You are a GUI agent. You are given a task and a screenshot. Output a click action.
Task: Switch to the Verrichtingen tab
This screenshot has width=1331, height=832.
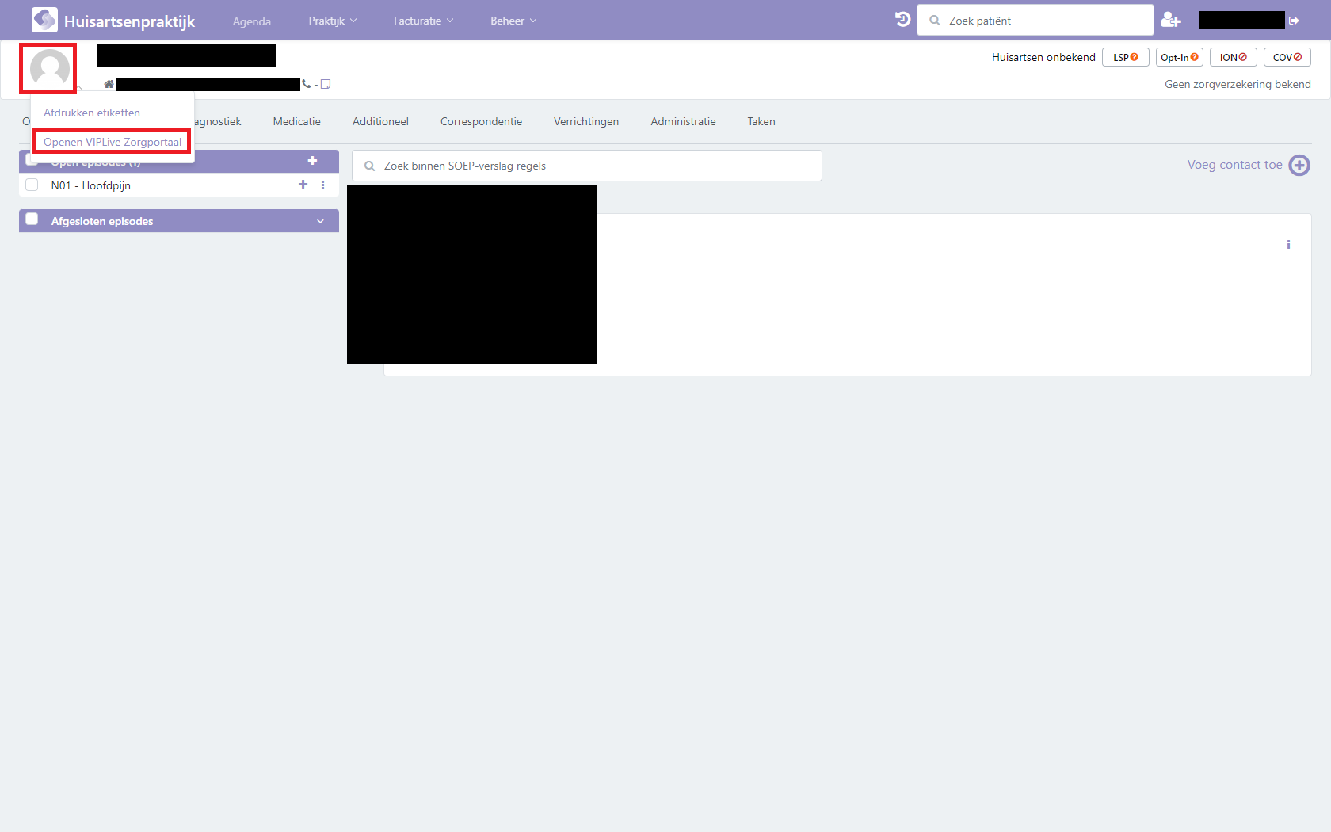pos(586,121)
